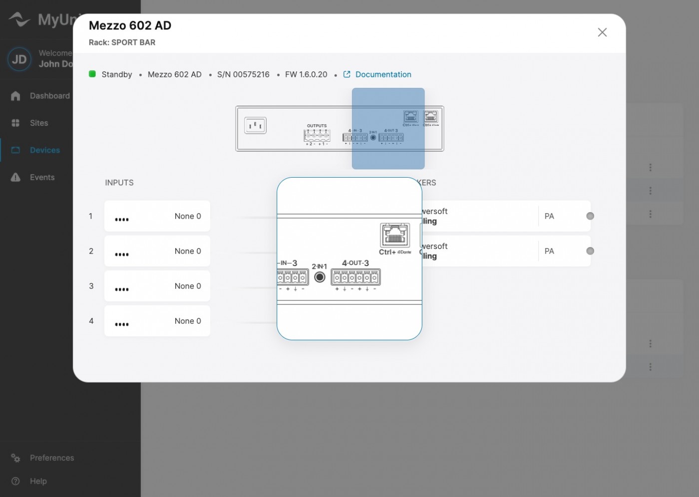The width and height of the screenshot is (699, 497).
Task: Open third three-dot menu in background list
Action: coord(650,214)
